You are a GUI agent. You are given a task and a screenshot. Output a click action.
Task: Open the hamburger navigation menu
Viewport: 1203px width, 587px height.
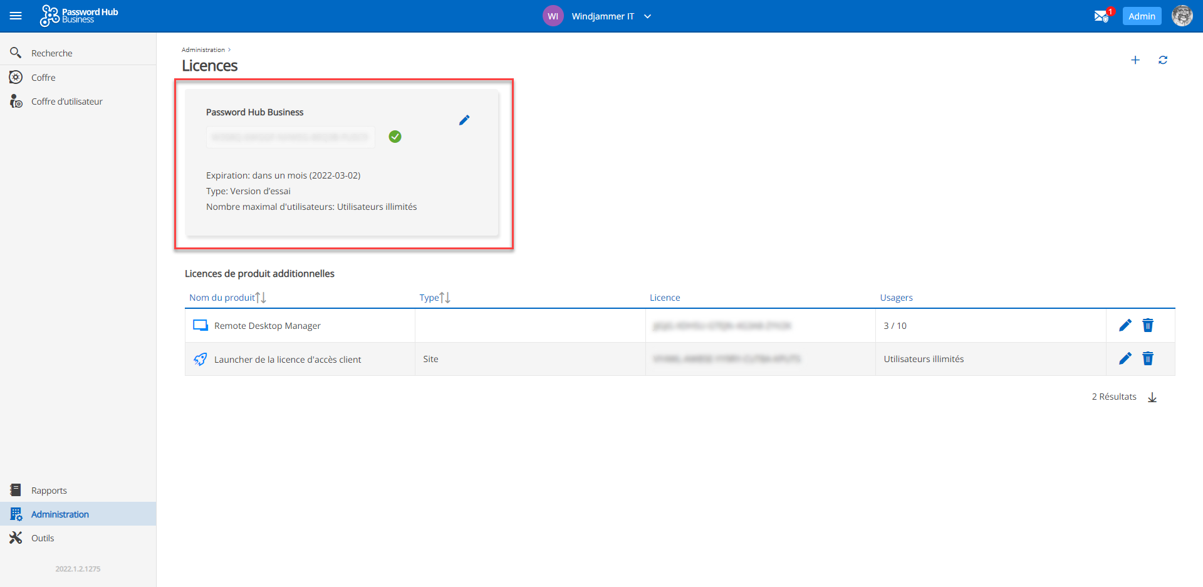tap(16, 16)
